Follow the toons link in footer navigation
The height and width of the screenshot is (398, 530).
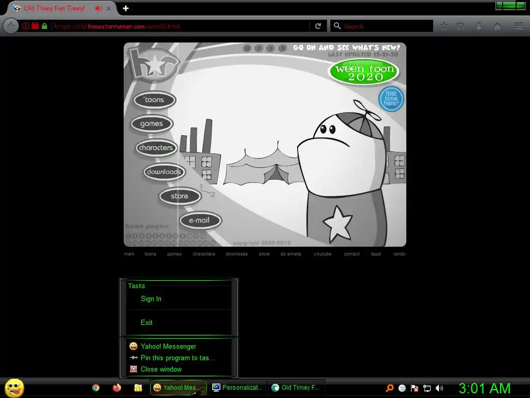click(x=151, y=254)
